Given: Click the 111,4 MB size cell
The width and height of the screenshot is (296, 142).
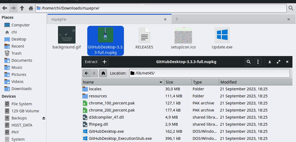Looking at the screenshot, I should click(174, 96).
